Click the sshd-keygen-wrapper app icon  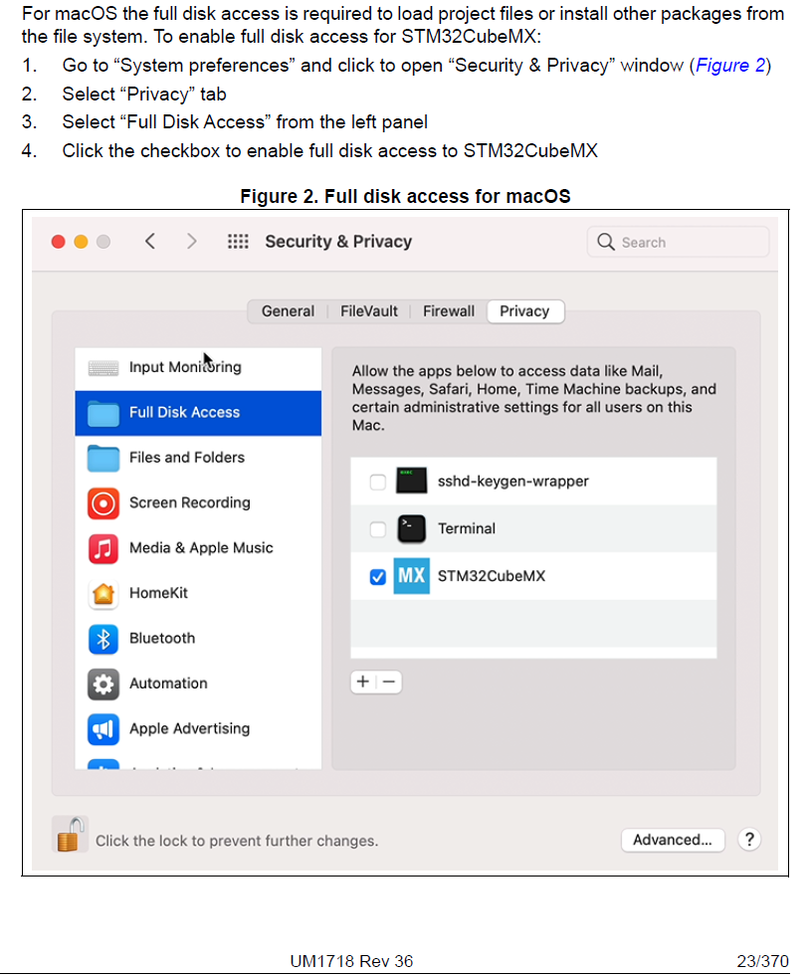click(x=412, y=482)
